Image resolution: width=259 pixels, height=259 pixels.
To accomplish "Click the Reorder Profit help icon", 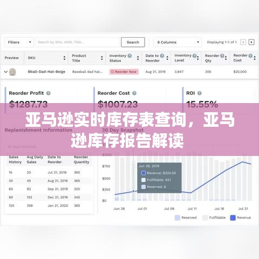I will 49,93.
